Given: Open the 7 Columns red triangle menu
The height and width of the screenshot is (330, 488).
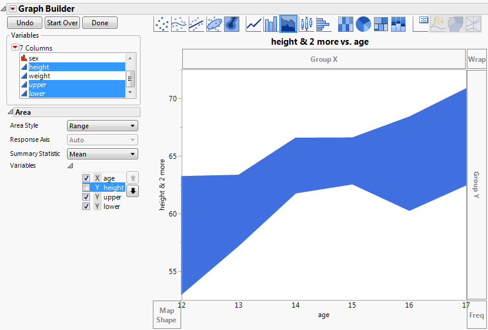Looking at the screenshot, I should (15, 47).
